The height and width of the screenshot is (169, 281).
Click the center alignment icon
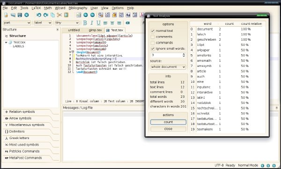coord(112,23)
